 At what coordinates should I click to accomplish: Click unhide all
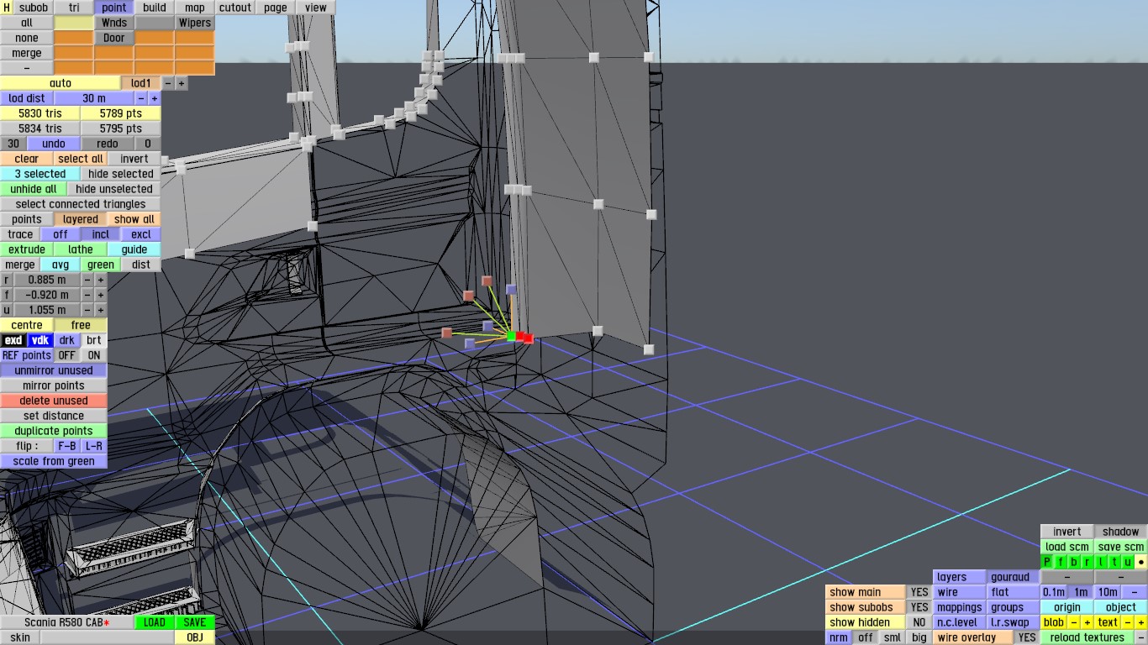(x=34, y=189)
